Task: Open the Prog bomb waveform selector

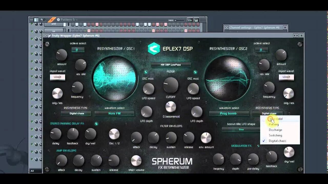Action: pos(229,113)
